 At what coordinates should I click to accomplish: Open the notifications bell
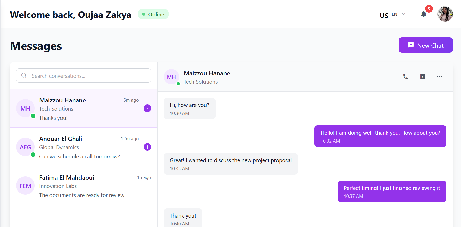click(424, 14)
